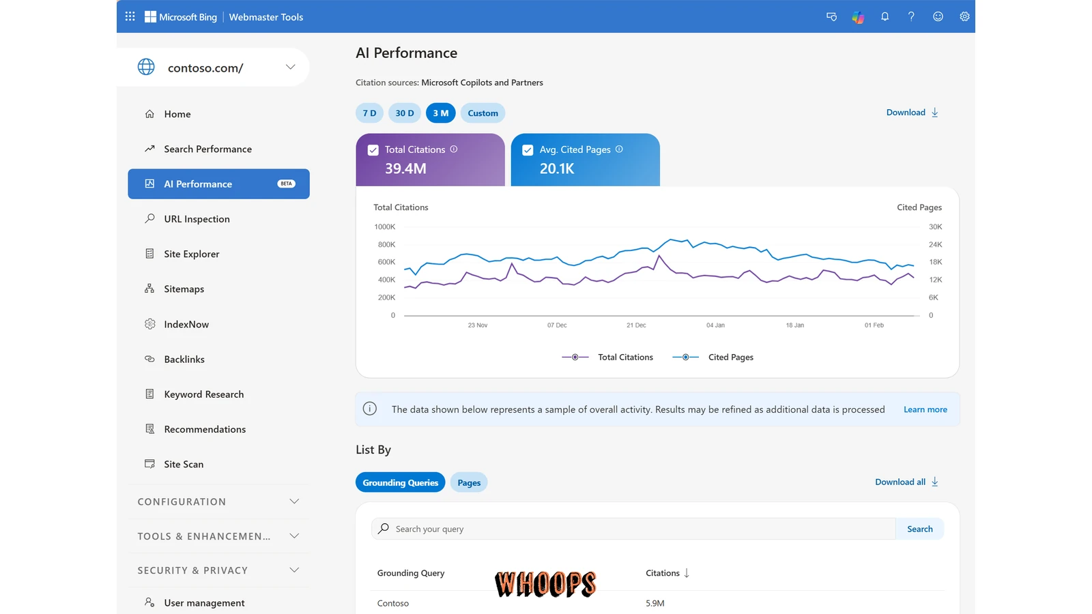
Task: Click the Home house icon
Action: click(x=149, y=114)
